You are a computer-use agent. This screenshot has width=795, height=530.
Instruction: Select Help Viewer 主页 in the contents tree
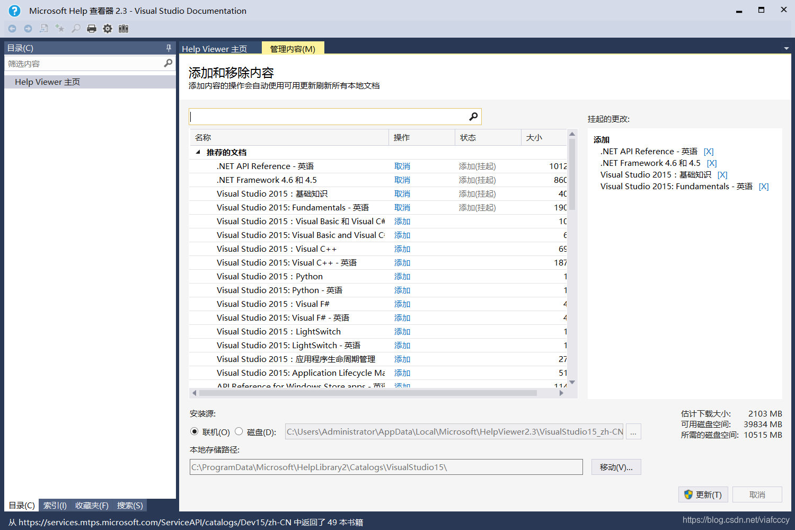coord(90,82)
